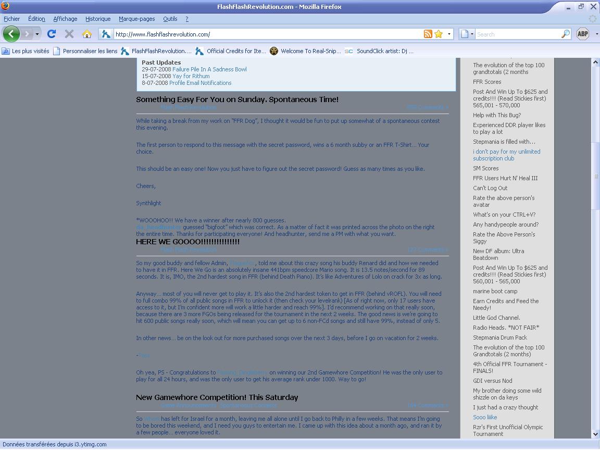Open the search engine selector dropdown
Viewport: 600px width, 450px height.
[467, 34]
